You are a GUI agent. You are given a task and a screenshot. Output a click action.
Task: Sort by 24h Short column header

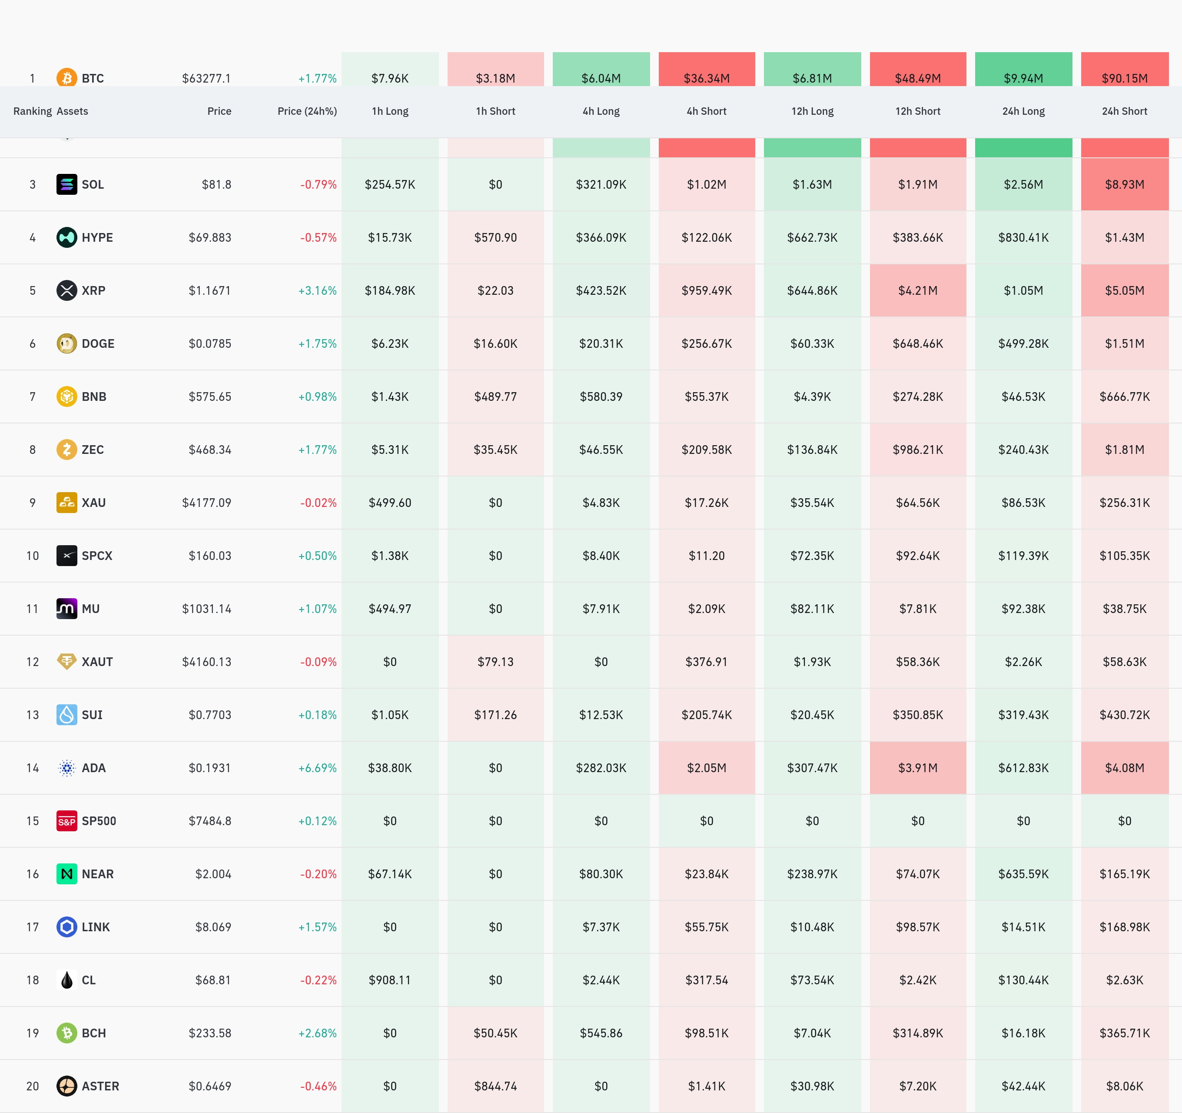click(1124, 111)
